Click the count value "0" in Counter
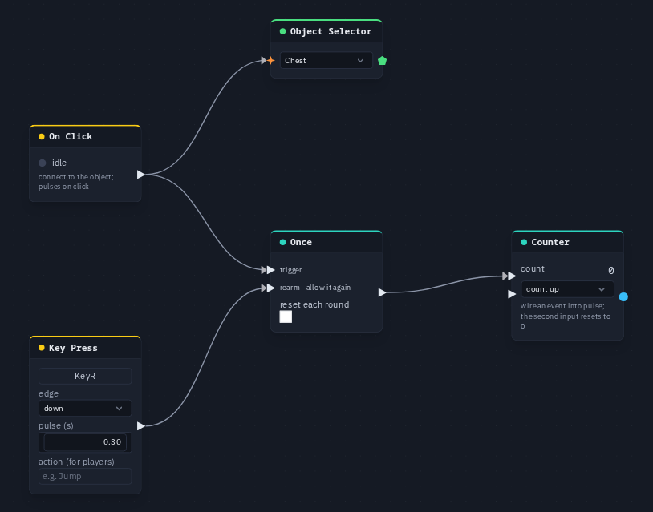Screen dimensions: 653x512 [611, 270]
